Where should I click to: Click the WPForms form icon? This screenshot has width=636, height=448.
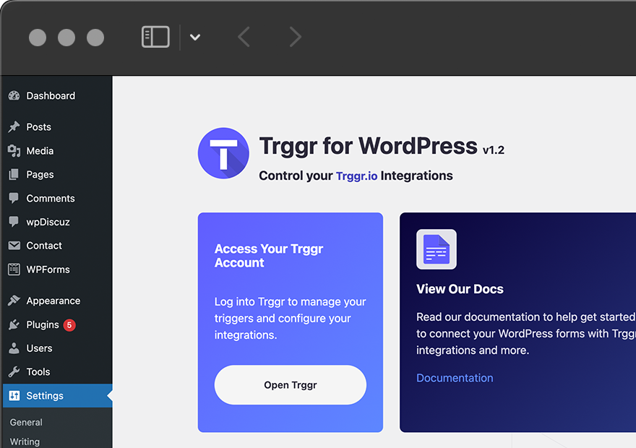coord(14,270)
